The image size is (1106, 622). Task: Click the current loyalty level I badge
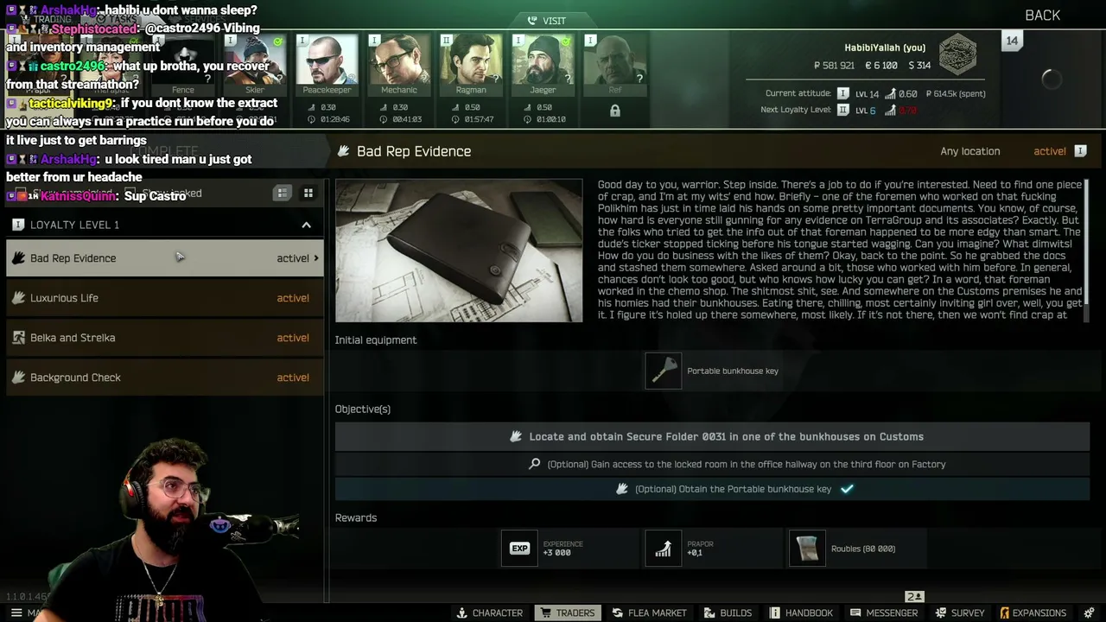[842, 93]
